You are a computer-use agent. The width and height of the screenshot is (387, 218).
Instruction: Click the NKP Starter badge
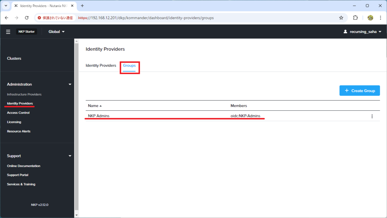pos(26,32)
